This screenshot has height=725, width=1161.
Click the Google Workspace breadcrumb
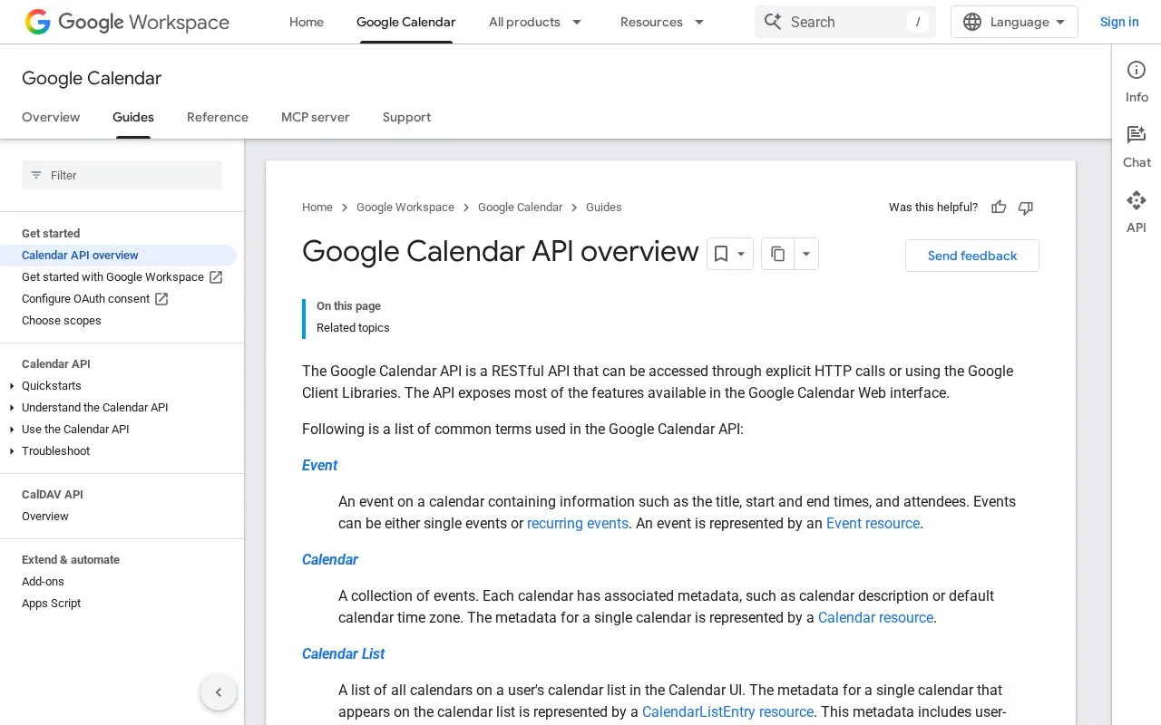(405, 208)
